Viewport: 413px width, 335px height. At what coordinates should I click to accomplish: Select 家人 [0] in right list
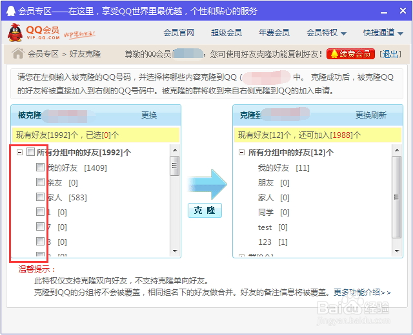coord(274,197)
